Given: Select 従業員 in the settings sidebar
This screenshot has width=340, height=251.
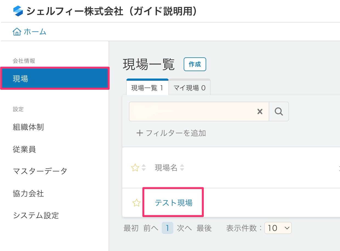Looking at the screenshot, I should (x=24, y=149).
